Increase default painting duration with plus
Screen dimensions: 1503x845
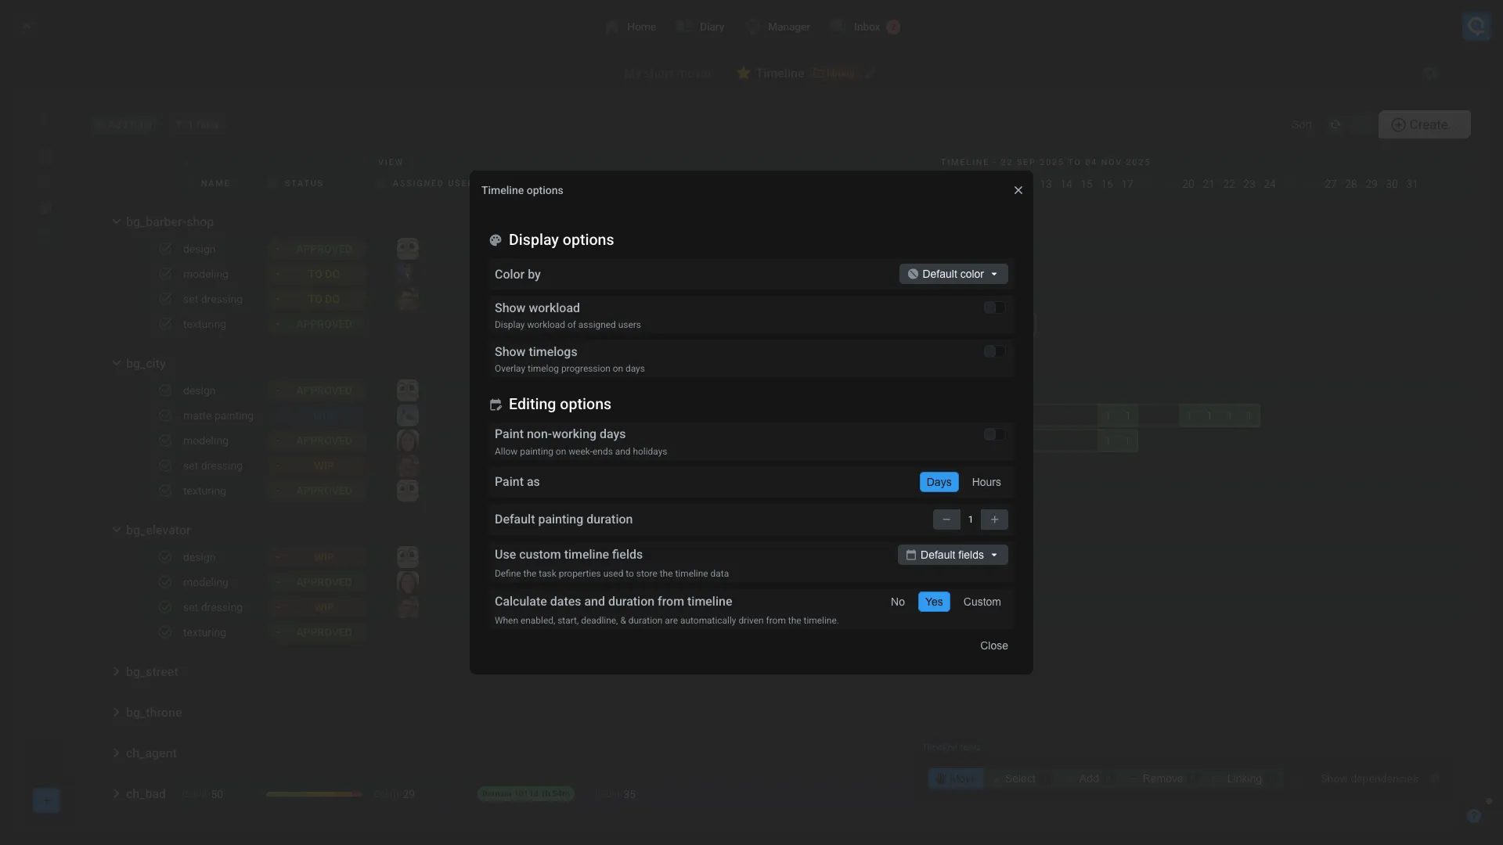993,519
